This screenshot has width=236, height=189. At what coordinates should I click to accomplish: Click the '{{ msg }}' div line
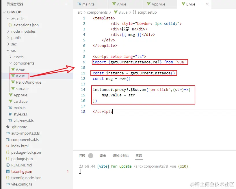pos(133,34)
